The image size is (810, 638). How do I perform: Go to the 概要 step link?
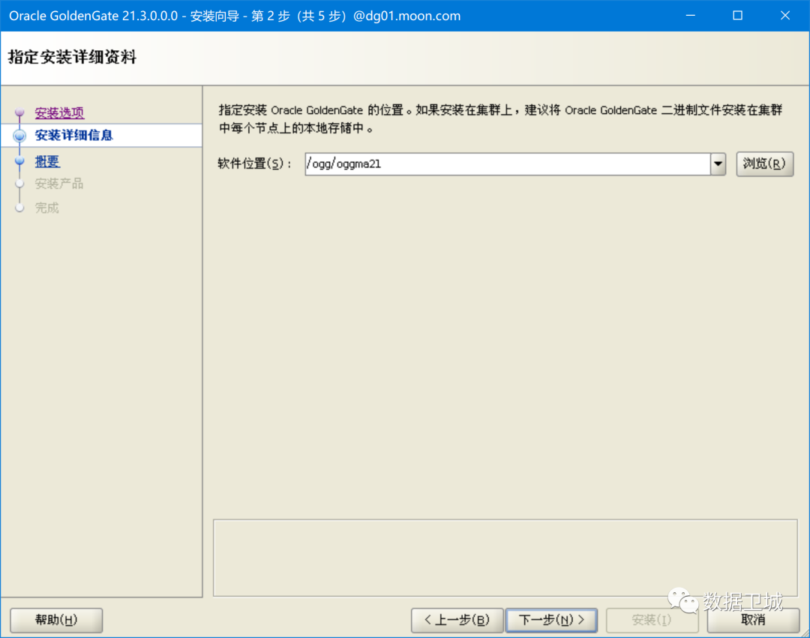click(x=47, y=162)
